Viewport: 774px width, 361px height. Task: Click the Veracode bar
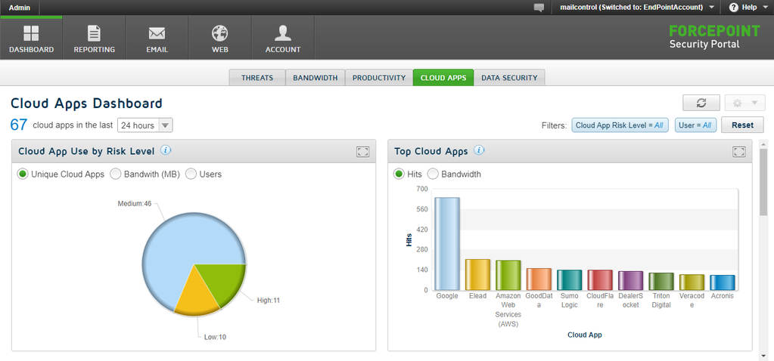click(x=692, y=282)
